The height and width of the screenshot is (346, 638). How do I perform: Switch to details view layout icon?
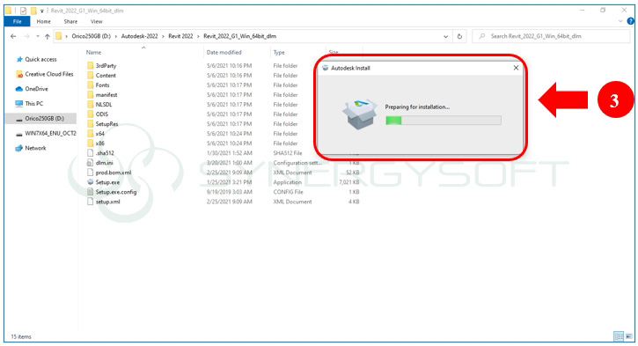(x=619, y=336)
